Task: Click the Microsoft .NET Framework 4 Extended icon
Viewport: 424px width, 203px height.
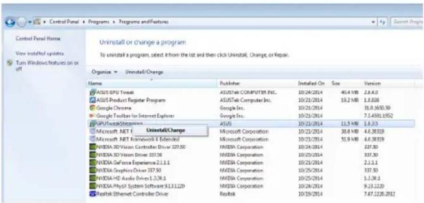Action: (x=92, y=139)
